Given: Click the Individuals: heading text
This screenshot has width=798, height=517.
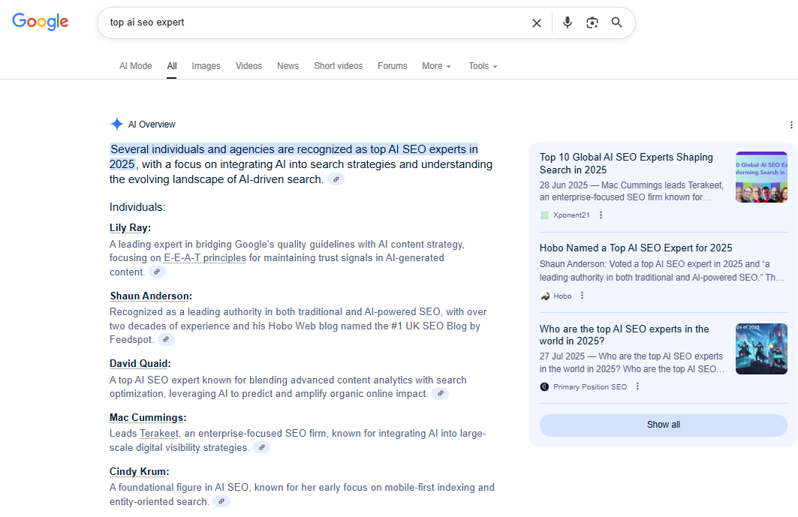Looking at the screenshot, I should (x=137, y=207).
